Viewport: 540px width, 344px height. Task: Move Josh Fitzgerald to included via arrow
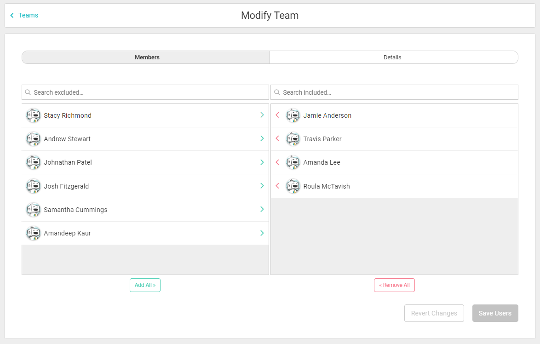tap(262, 186)
